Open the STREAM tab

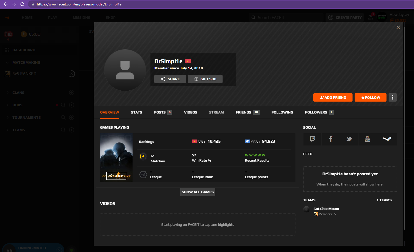click(216, 112)
